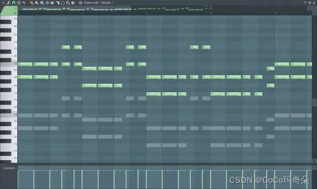Select the Draw pencil tool
The height and width of the screenshot is (189, 317).
[32, 3]
